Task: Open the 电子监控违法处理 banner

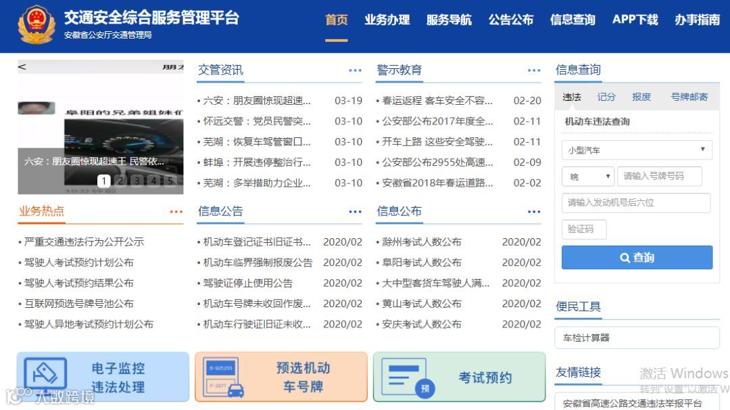Action: coord(103,377)
